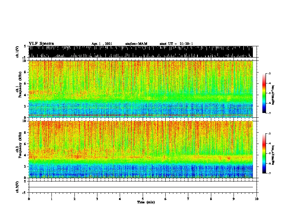Select the "start UT = 21:20: 1" label
Image resolution: width=289 pixels, height=223 pixels.
coord(176,44)
